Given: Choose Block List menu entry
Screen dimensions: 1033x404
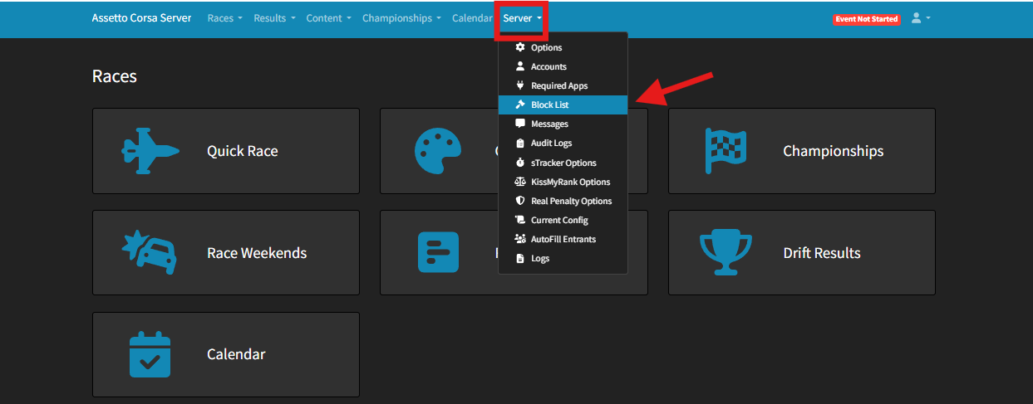Looking at the screenshot, I should pos(563,105).
